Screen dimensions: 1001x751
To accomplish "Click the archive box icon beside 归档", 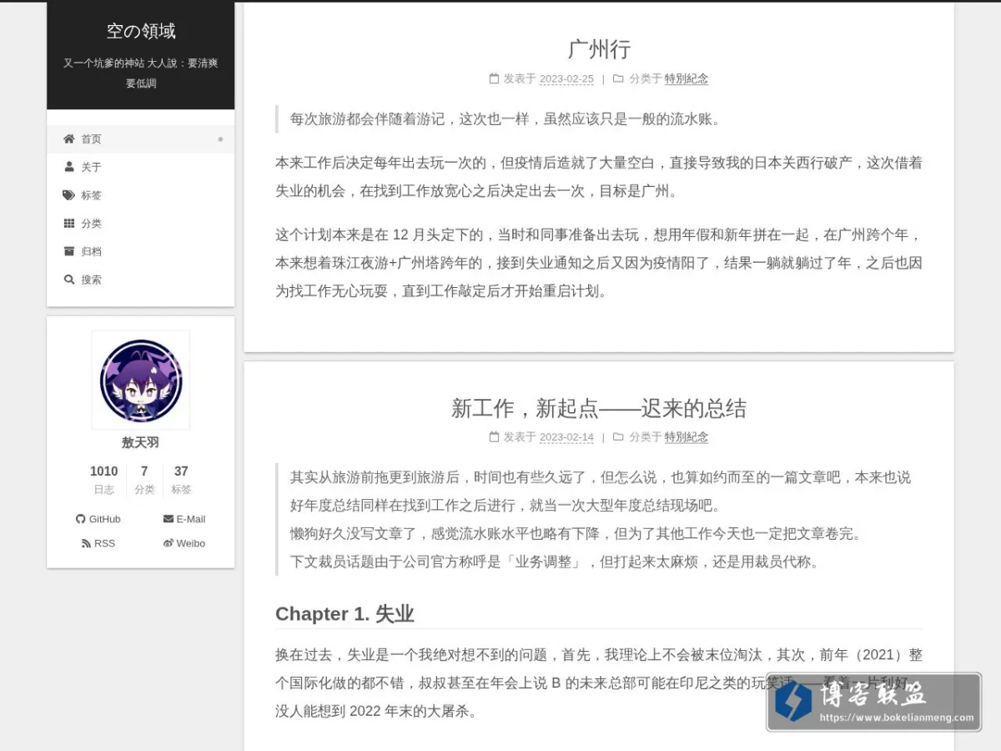I will coord(69,251).
